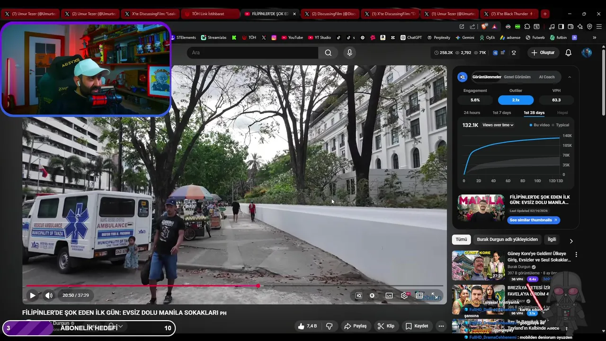Image resolution: width=606 pixels, height=341 pixels.
Task: Open the Streamlabs bookmark
Action: coord(214,37)
